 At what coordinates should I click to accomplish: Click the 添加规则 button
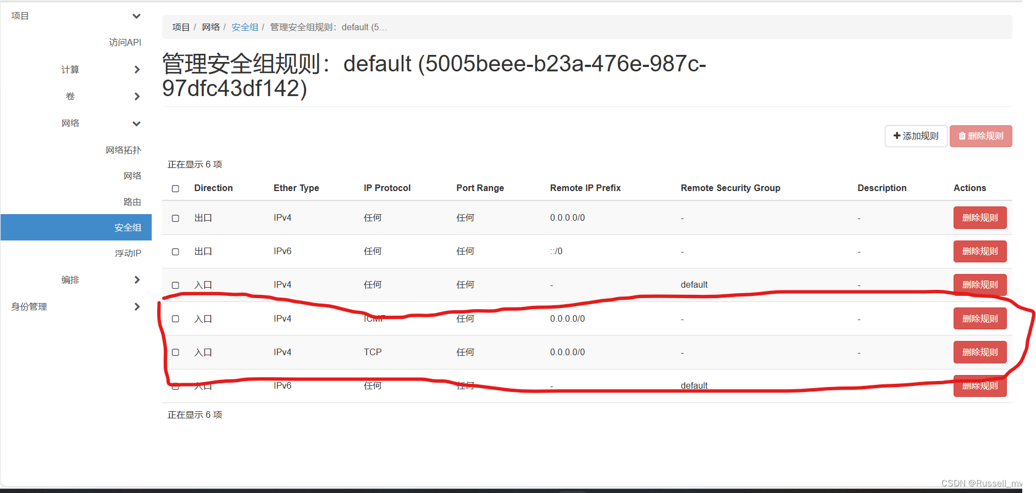tap(916, 136)
